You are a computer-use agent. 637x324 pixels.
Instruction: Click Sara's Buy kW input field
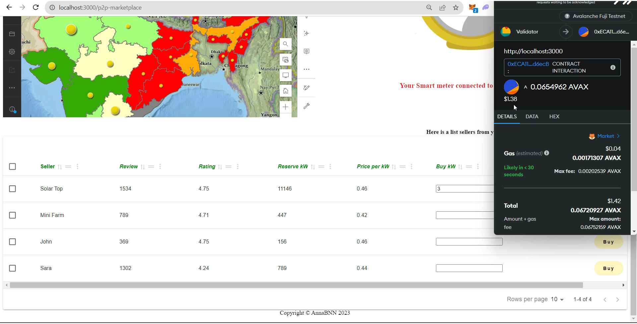click(469, 268)
